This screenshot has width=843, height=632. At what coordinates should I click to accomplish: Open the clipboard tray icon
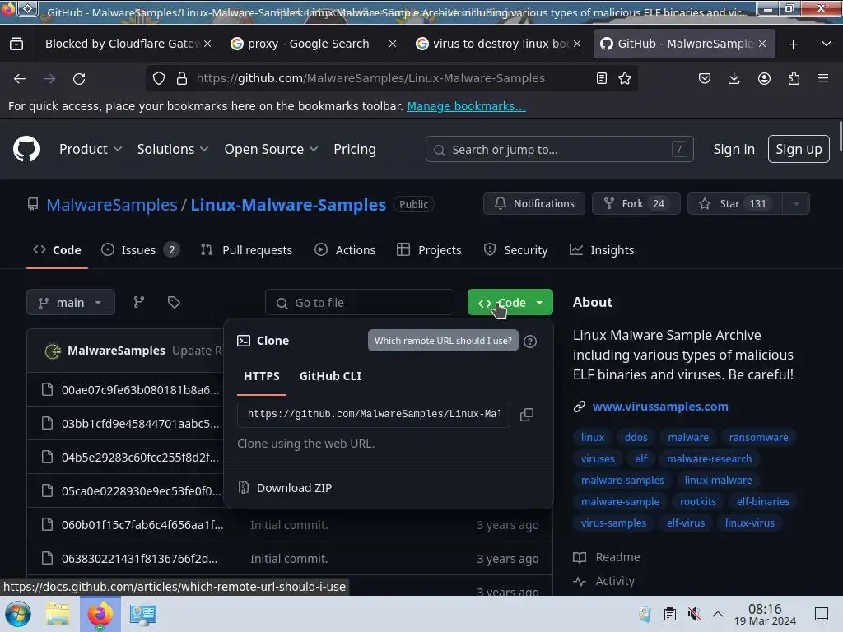670,614
